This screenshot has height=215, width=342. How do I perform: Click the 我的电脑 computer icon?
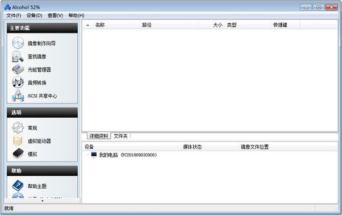click(x=94, y=155)
